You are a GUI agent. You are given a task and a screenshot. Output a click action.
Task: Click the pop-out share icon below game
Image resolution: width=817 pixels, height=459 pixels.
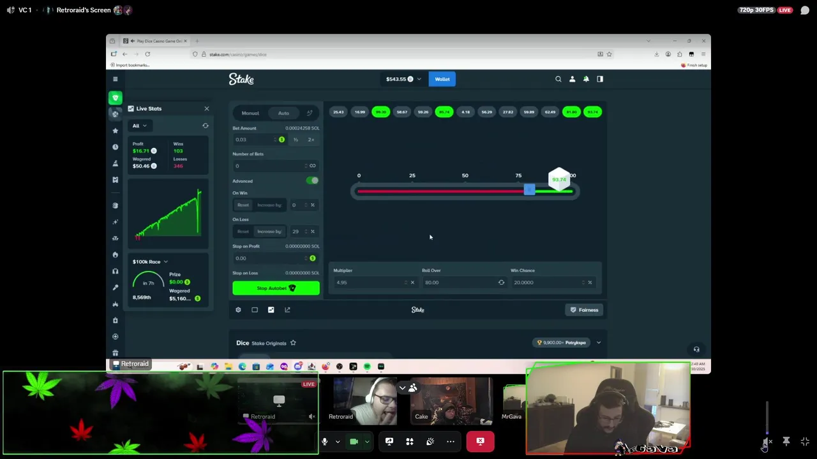coord(287,310)
